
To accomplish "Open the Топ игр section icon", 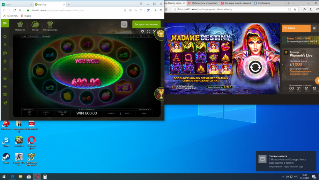I will pyautogui.click(x=35, y=25).
